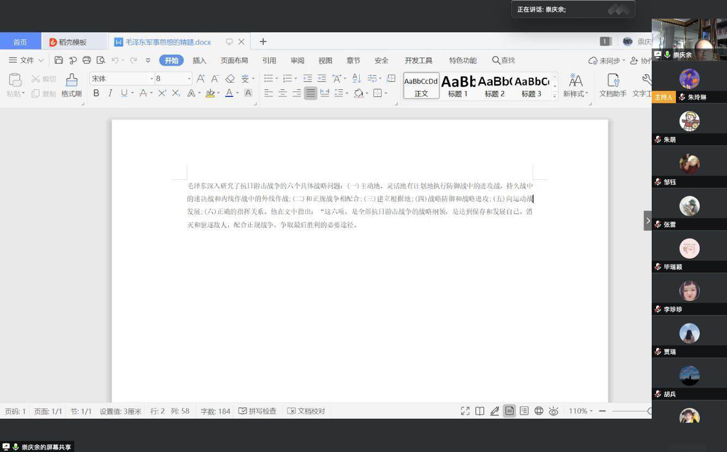
Task: Apply text highlight color swatch
Action: click(210, 93)
